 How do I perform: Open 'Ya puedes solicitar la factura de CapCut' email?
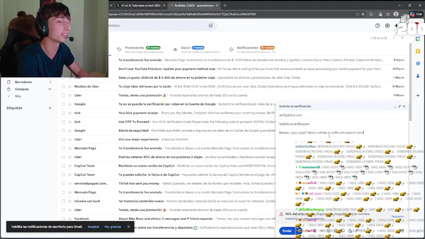click(149, 175)
